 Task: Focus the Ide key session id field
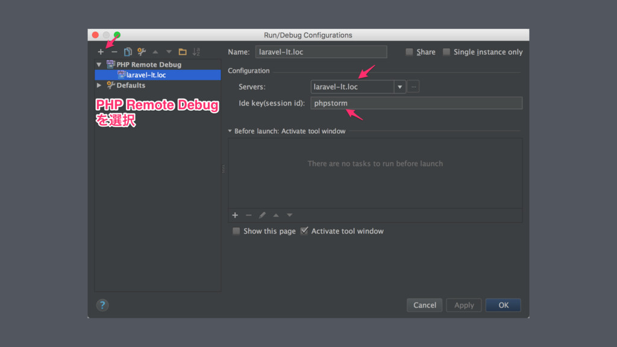[x=416, y=103]
